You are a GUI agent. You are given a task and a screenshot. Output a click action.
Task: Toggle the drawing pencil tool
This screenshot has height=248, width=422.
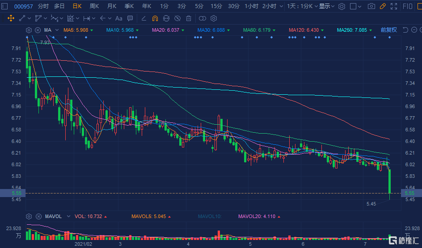(383, 6)
